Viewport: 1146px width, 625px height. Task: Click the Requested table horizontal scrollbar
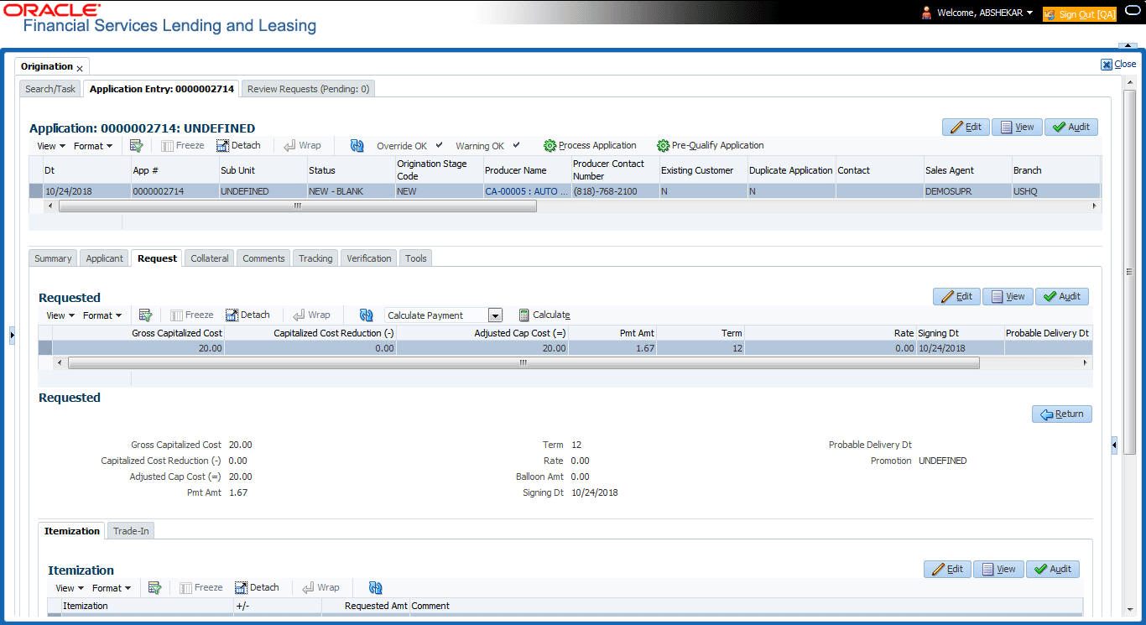point(524,363)
